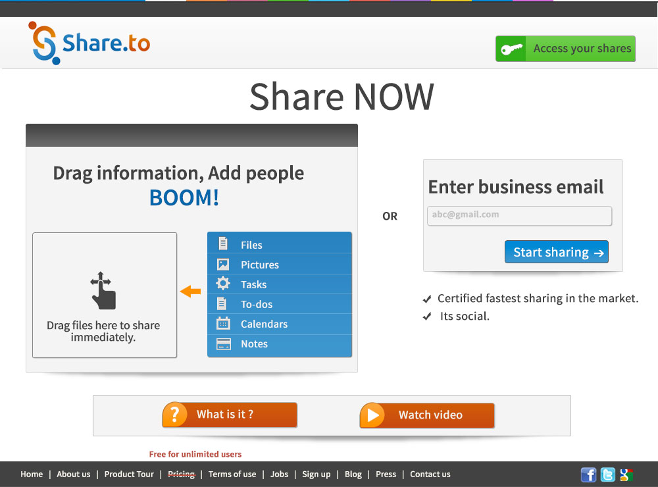Click the Calendars calendar icon

(x=223, y=323)
